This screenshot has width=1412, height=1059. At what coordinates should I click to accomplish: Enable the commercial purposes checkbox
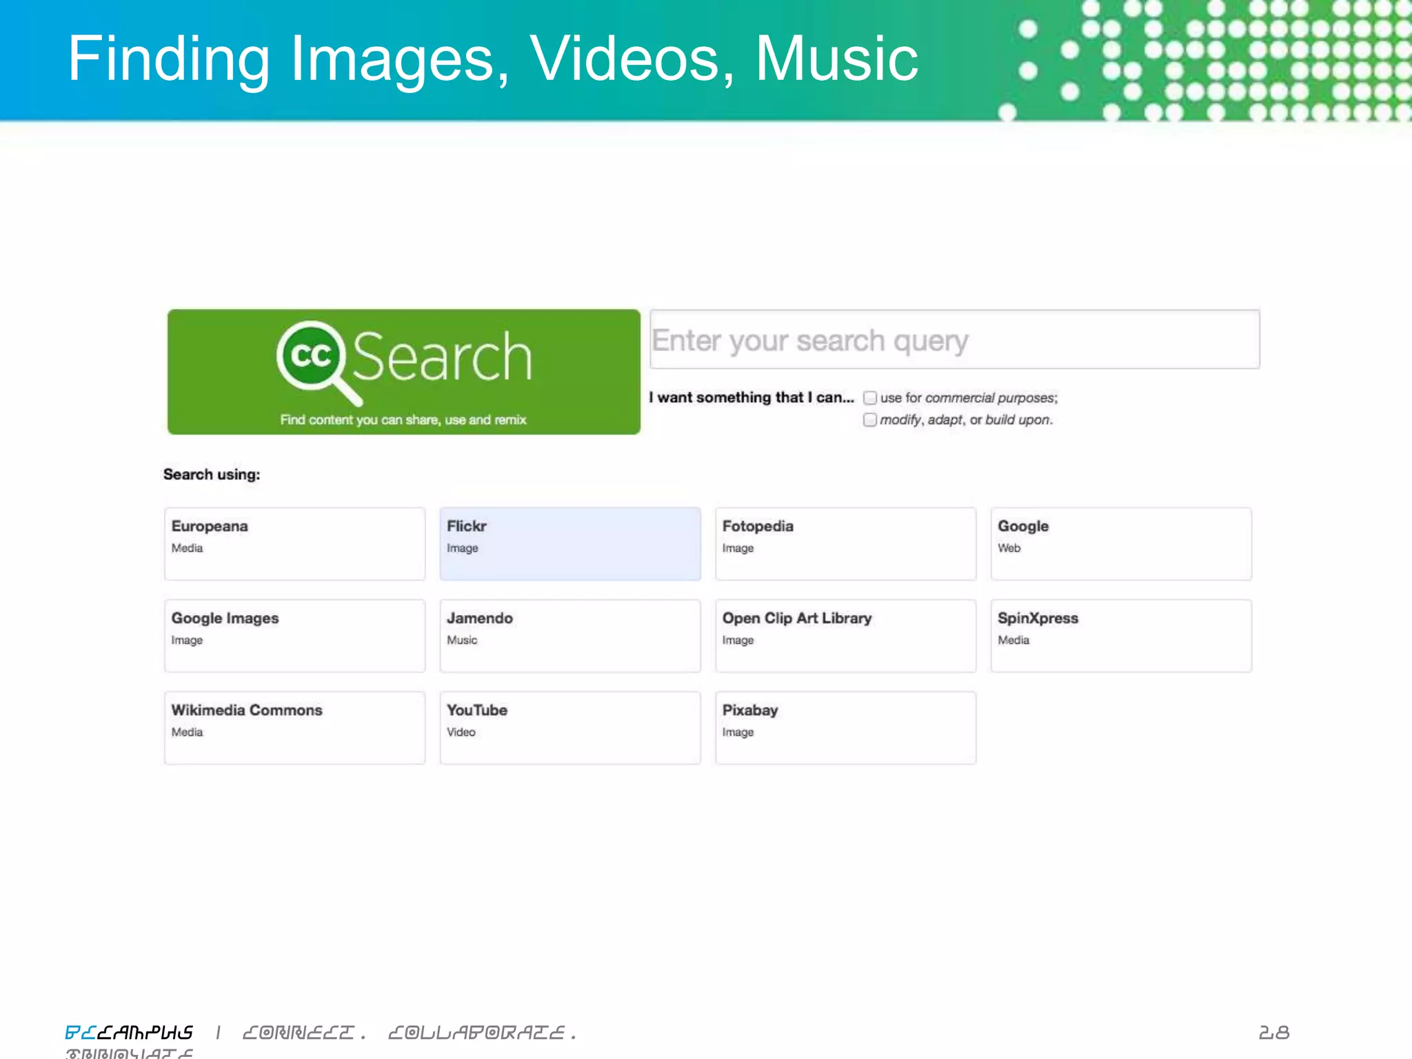870,398
